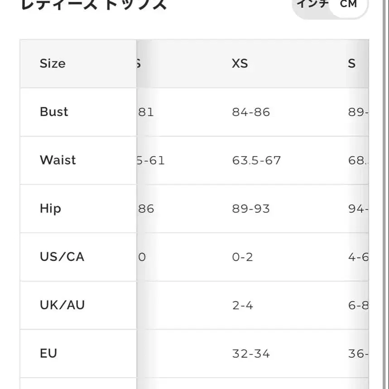Select the UK/AU row label
Viewport: 389px width, 389px height.
coord(62,305)
